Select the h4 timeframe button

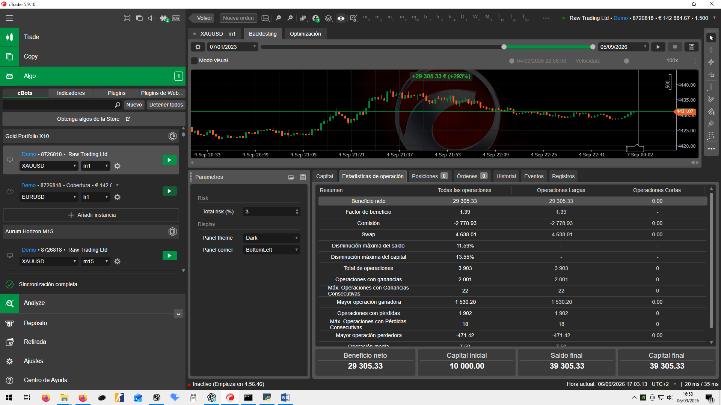coord(451,18)
